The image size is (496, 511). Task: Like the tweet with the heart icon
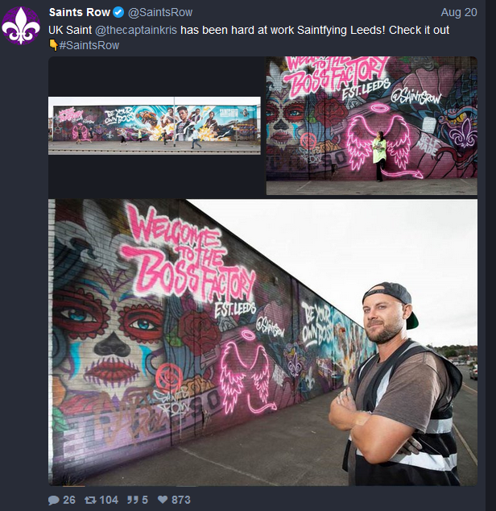click(163, 500)
